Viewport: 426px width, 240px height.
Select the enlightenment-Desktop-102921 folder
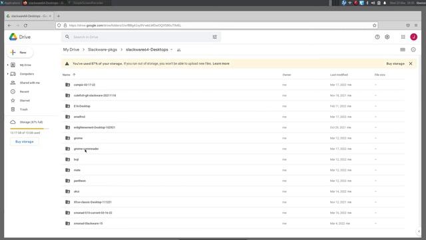coord(233,127)
